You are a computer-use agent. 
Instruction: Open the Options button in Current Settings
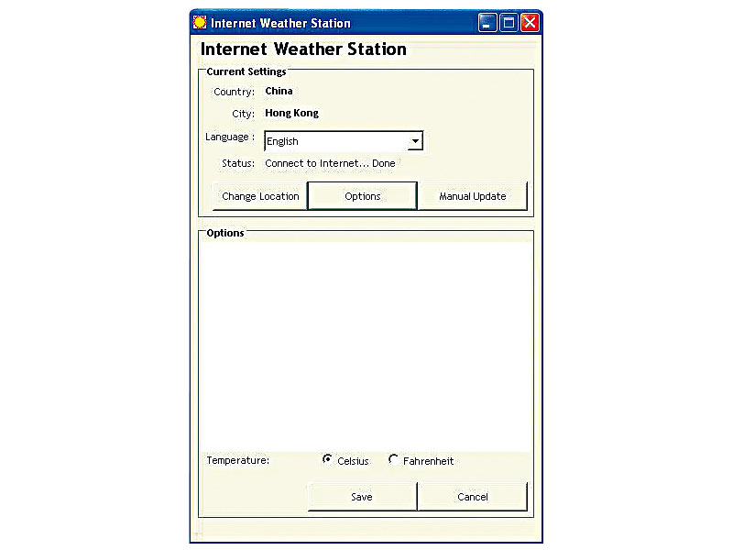[362, 196]
